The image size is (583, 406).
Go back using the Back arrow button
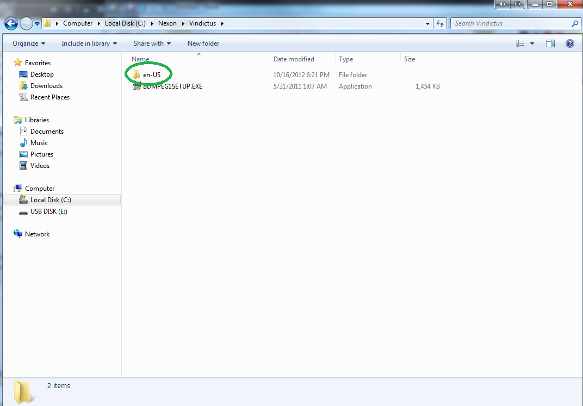point(11,23)
